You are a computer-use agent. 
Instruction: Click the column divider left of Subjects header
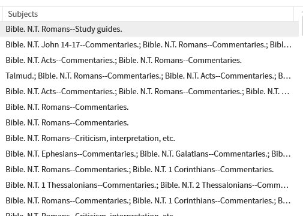coord(2,14)
